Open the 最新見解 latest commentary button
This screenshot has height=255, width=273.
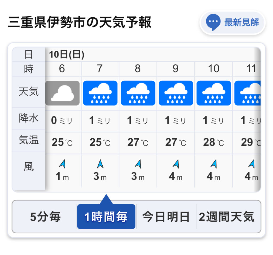click(232, 22)
